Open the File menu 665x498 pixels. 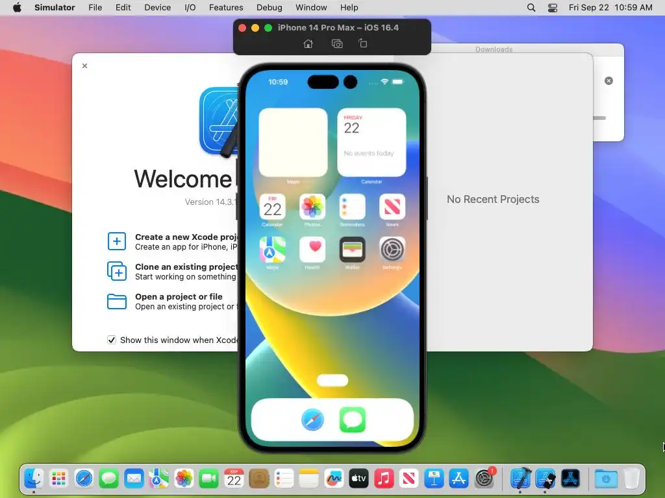tap(95, 8)
